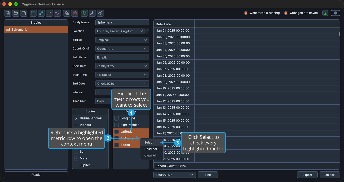
Task: Click the Unlock button
Action: [330, 175]
